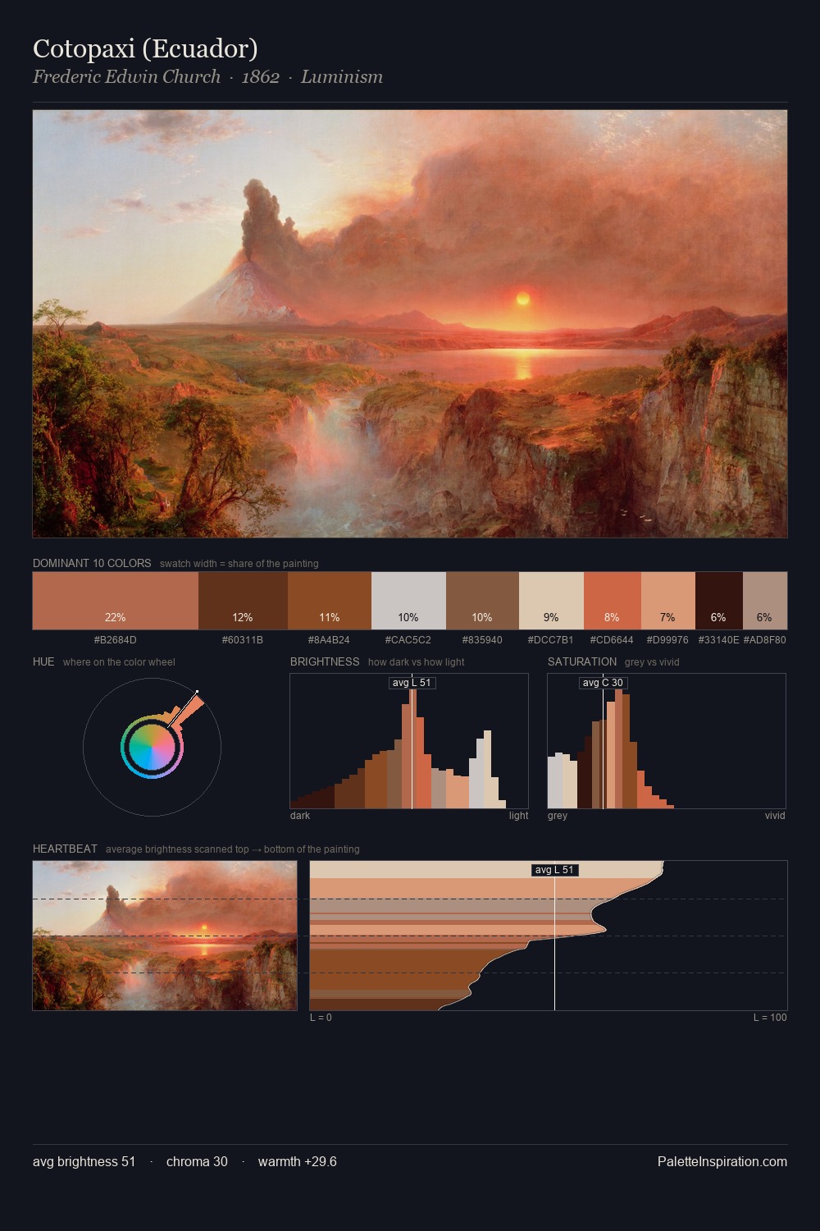Click 'where on the color wheel' caption
820x1231 pixels.
click(119, 662)
